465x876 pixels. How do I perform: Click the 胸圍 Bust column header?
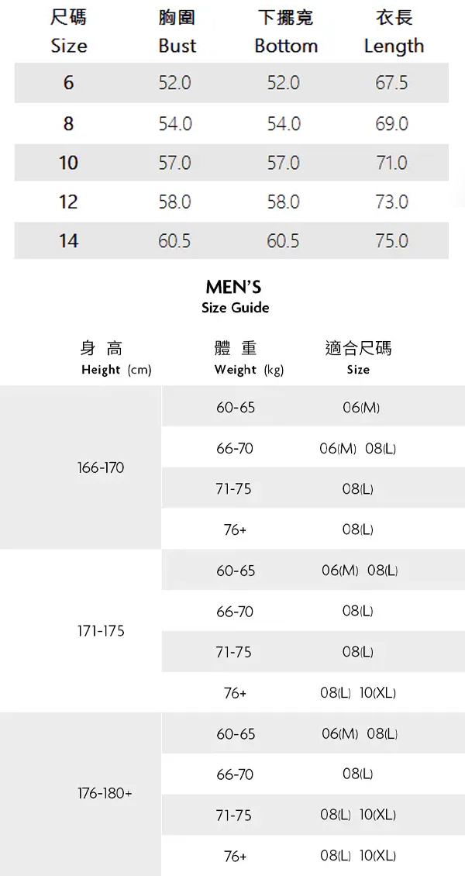(177, 31)
